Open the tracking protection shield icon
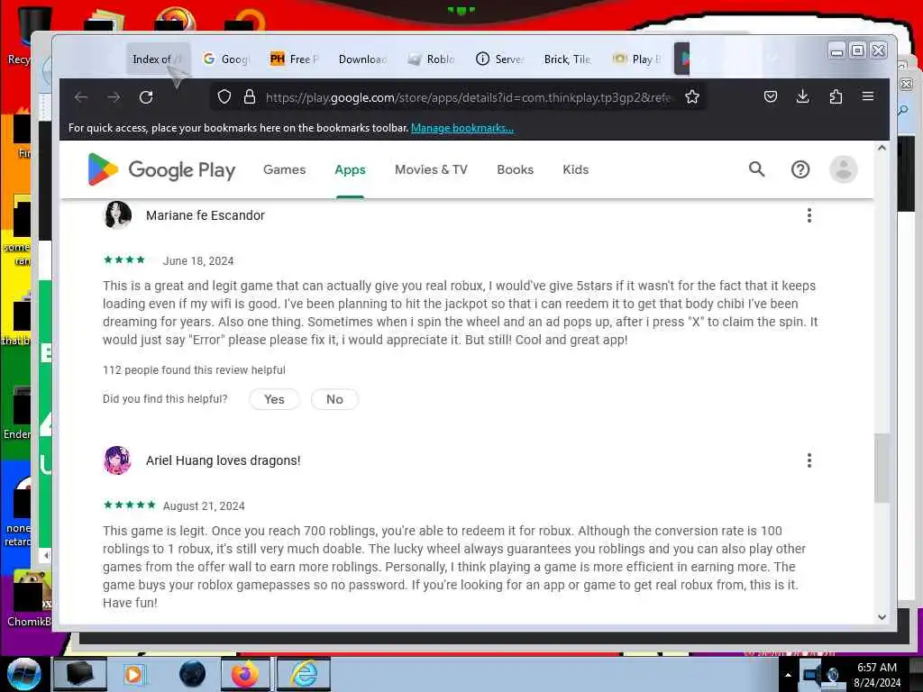Image resolution: width=923 pixels, height=692 pixels. click(224, 97)
